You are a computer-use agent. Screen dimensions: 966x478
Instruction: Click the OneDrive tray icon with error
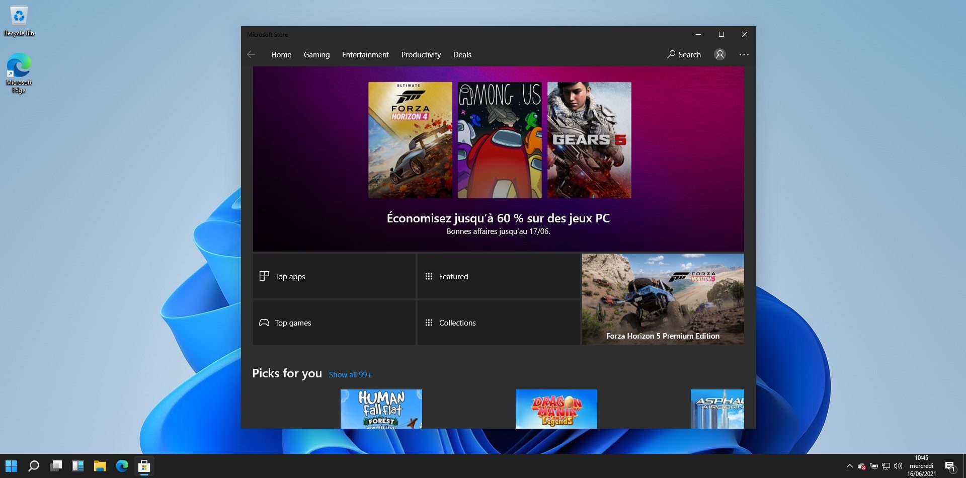coord(861,466)
